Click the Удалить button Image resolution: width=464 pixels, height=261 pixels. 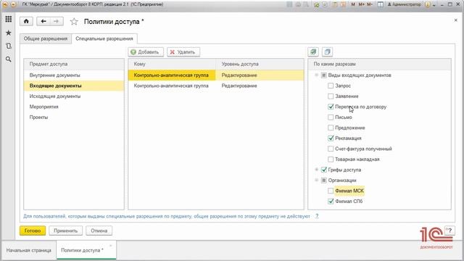(183, 52)
